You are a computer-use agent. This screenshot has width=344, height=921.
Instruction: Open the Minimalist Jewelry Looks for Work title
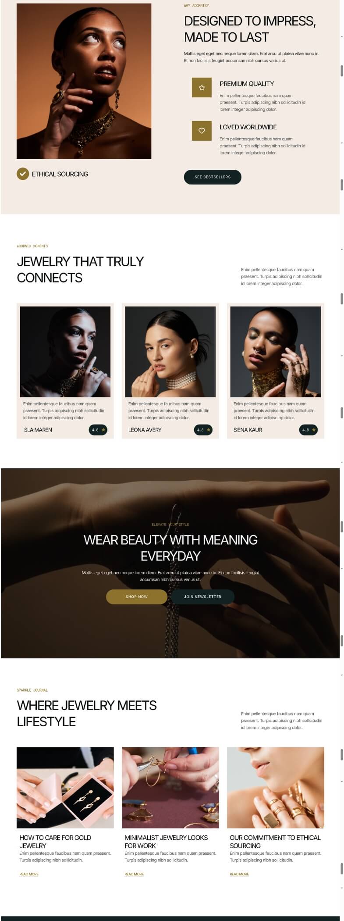166,841
